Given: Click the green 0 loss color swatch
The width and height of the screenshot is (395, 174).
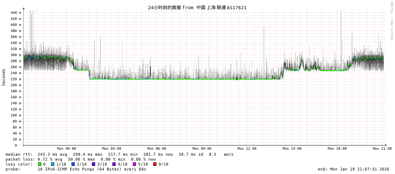Looking at the screenshot, I should [39, 164].
